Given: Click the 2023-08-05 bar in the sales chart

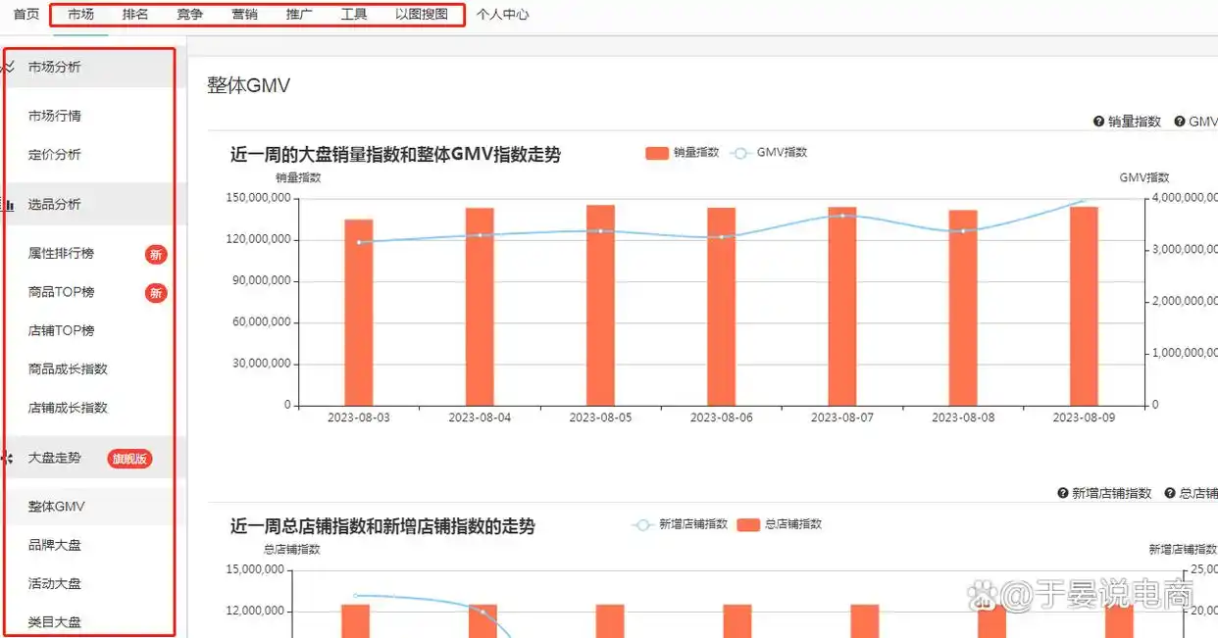Looking at the screenshot, I should [x=600, y=305].
